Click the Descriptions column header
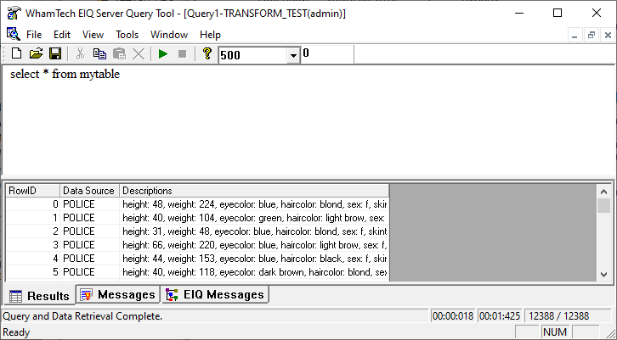This screenshot has width=617, height=340. [x=254, y=191]
